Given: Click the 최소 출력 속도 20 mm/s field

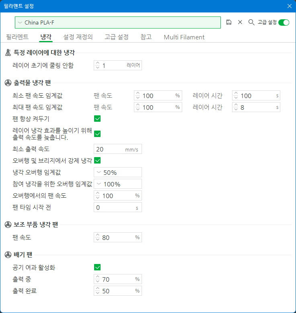Looking at the screenshot, I should coord(118,149).
